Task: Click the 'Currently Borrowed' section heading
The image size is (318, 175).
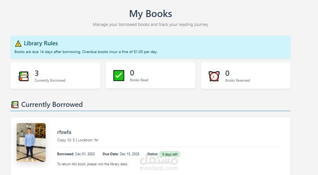Action: pyautogui.click(x=52, y=105)
